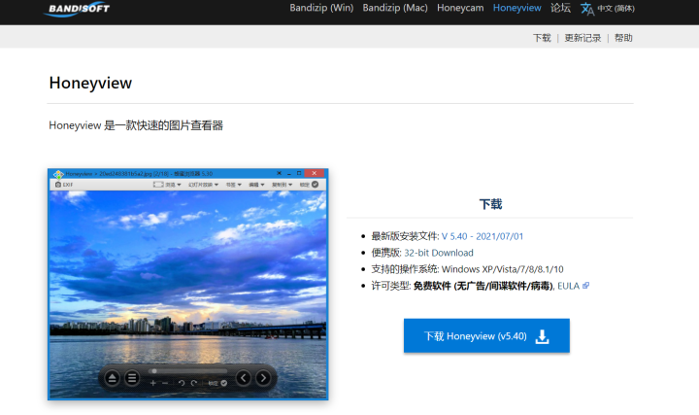Rotate image clockwise in viewer

[x=194, y=383]
